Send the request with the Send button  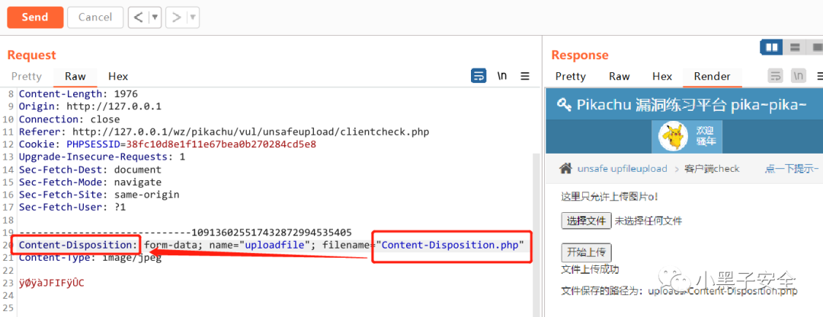coord(35,17)
